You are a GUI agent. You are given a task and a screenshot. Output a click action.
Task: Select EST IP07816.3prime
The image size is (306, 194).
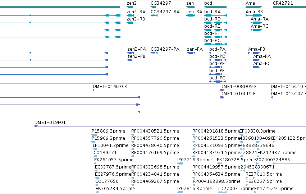(180, 192)
